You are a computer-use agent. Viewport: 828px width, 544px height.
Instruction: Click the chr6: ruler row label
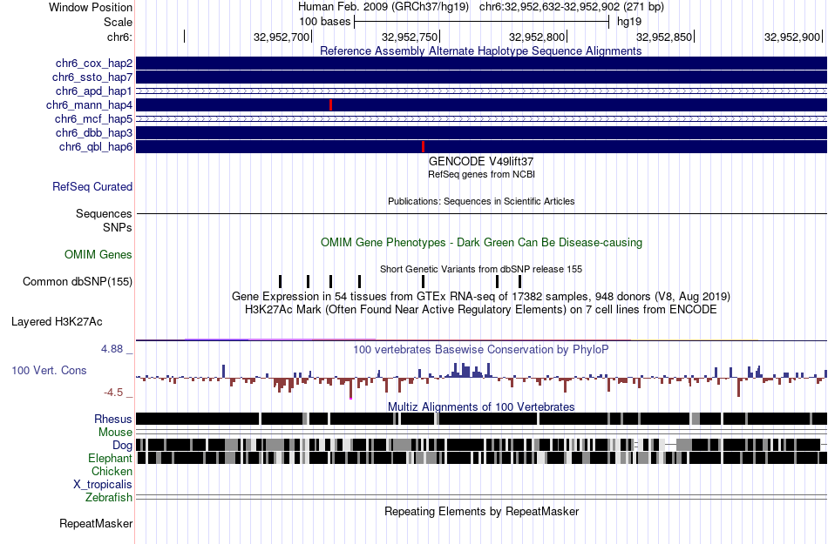coord(120,37)
